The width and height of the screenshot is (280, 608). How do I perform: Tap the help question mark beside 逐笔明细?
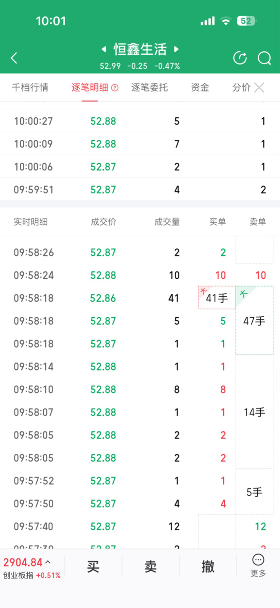[115, 88]
